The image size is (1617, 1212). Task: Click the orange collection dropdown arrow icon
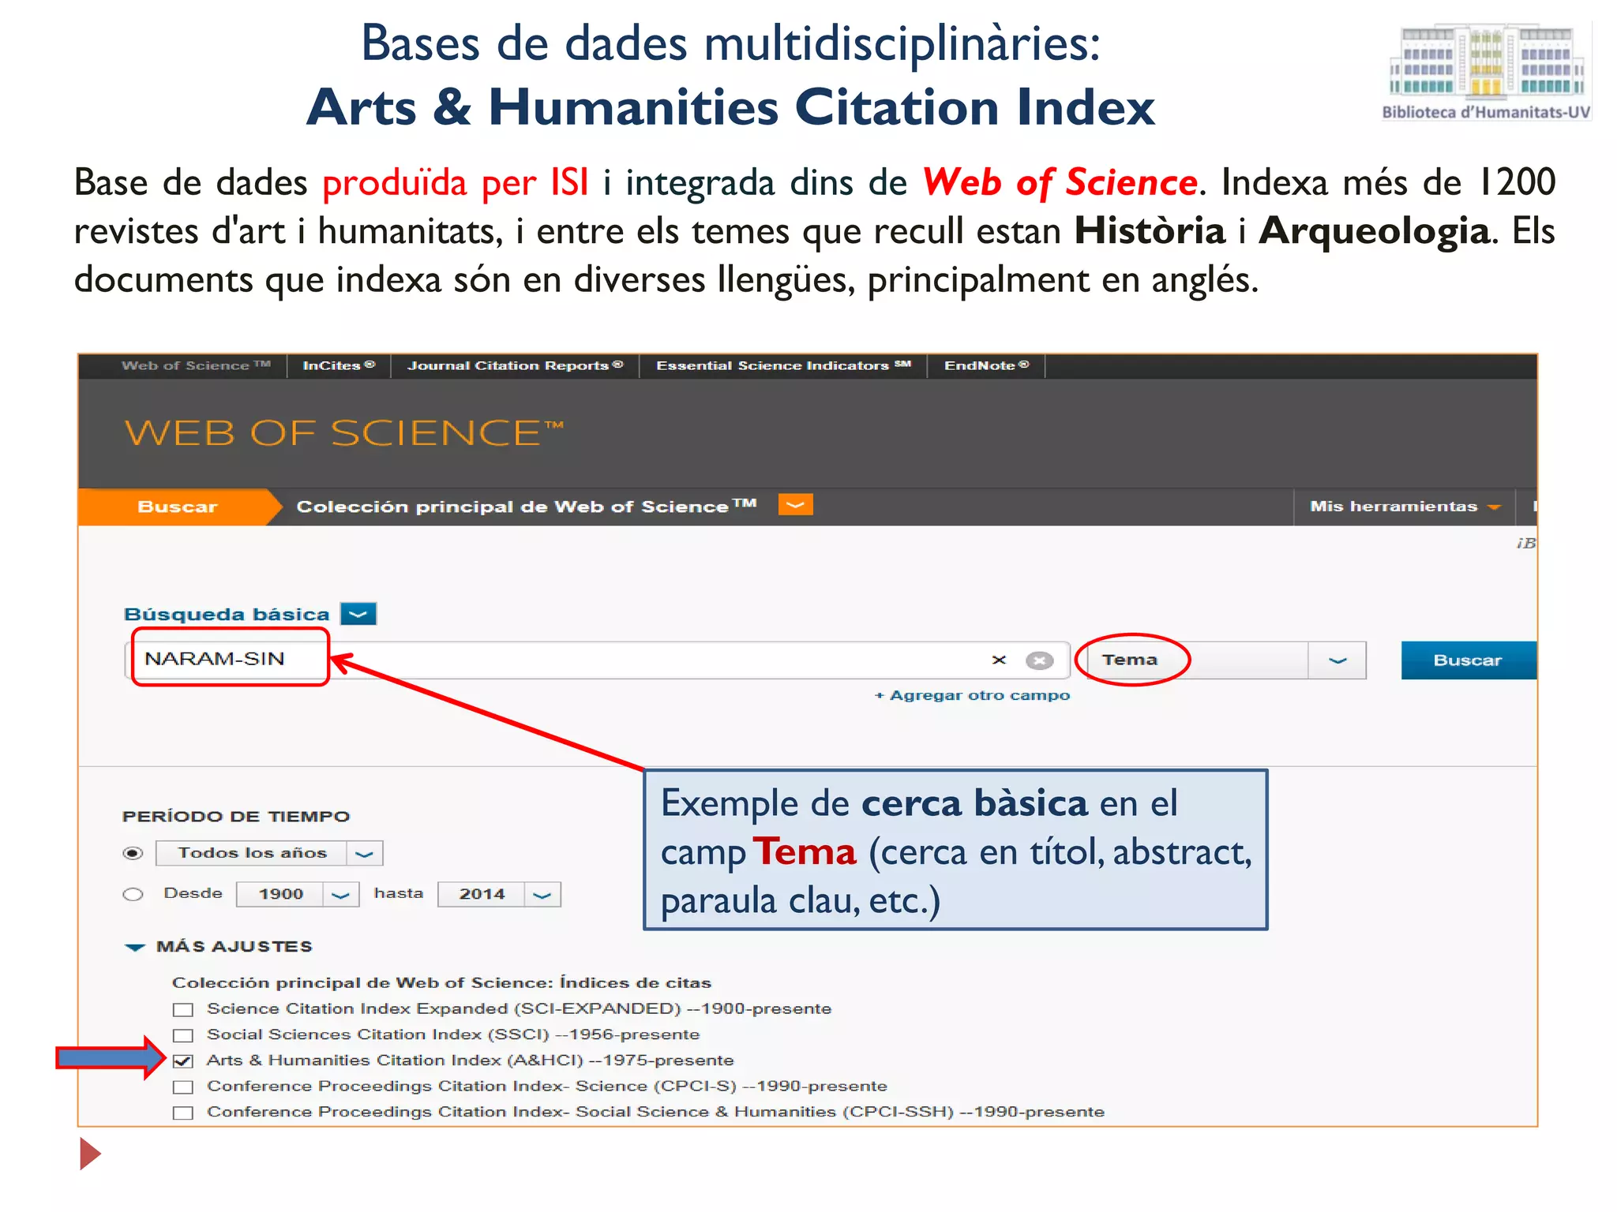795,505
